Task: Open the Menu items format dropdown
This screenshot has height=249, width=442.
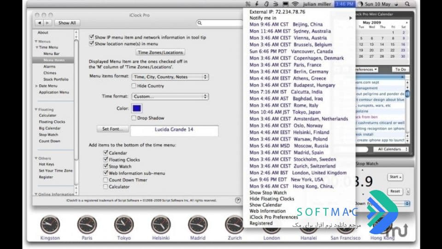Action: point(170,77)
